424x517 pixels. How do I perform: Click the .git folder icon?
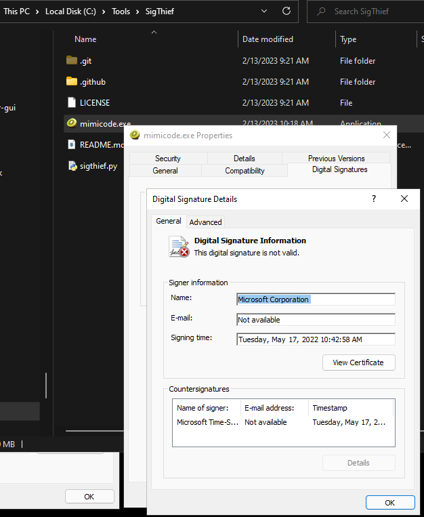[72, 60]
